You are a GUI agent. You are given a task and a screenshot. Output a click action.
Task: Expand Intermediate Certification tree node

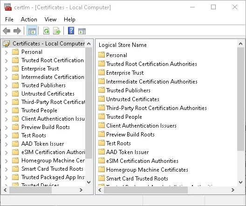tap(6, 77)
